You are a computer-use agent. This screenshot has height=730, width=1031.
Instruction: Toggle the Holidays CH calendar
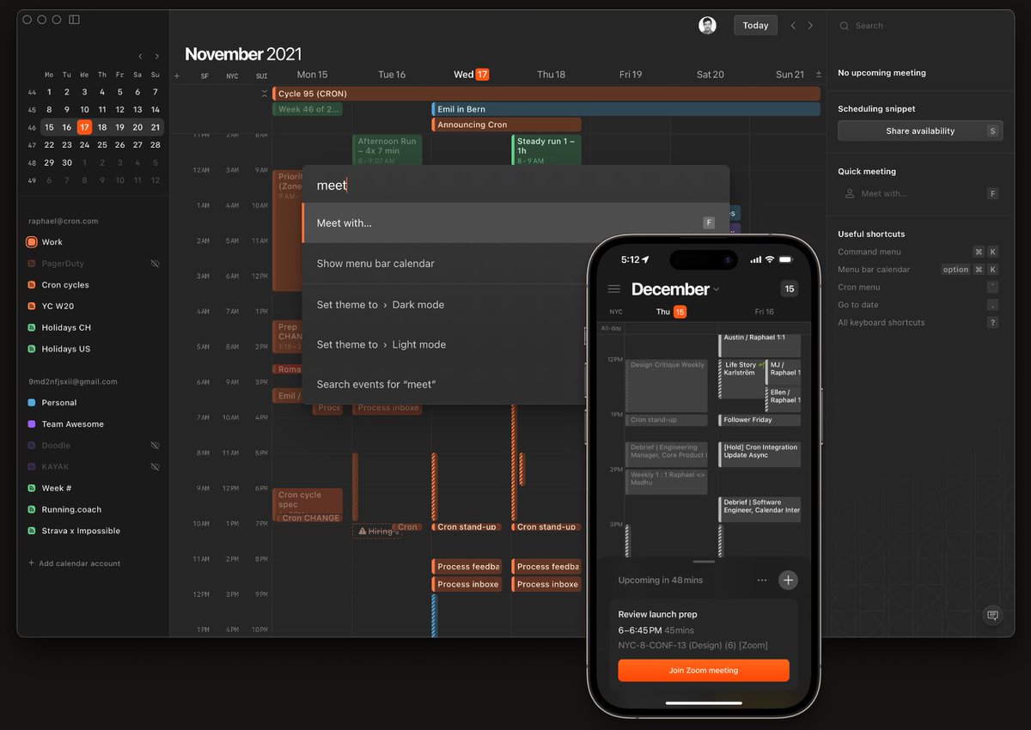point(32,327)
